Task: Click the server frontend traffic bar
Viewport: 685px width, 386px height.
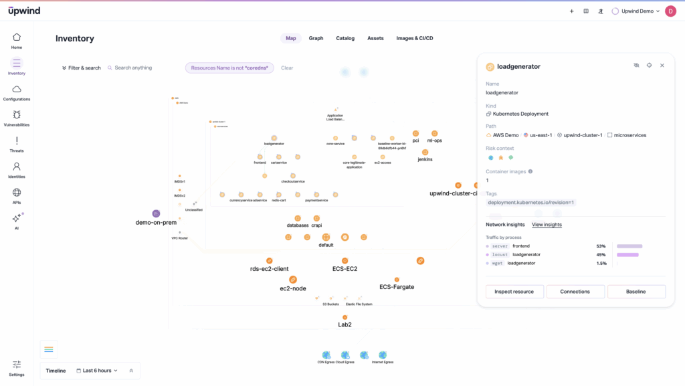Action: coord(629,246)
